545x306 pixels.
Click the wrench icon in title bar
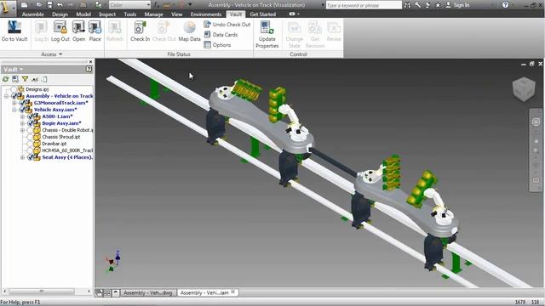(x=417, y=5)
